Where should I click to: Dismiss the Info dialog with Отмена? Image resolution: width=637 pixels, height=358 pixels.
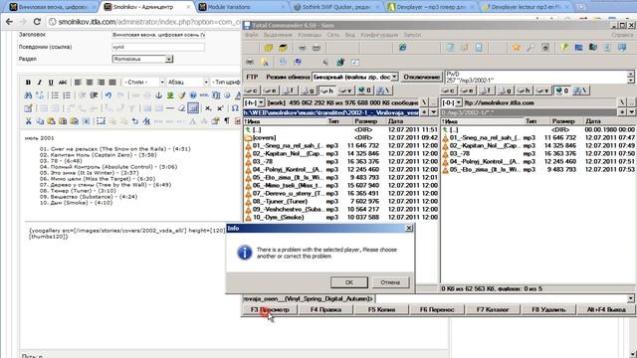[x=390, y=282]
